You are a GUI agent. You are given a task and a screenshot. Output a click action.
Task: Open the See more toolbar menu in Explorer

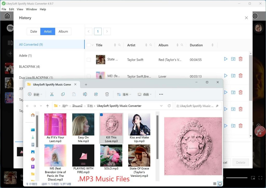[161, 94]
